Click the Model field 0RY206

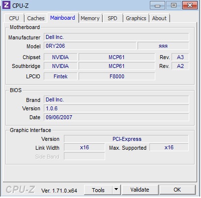(x=90, y=46)
